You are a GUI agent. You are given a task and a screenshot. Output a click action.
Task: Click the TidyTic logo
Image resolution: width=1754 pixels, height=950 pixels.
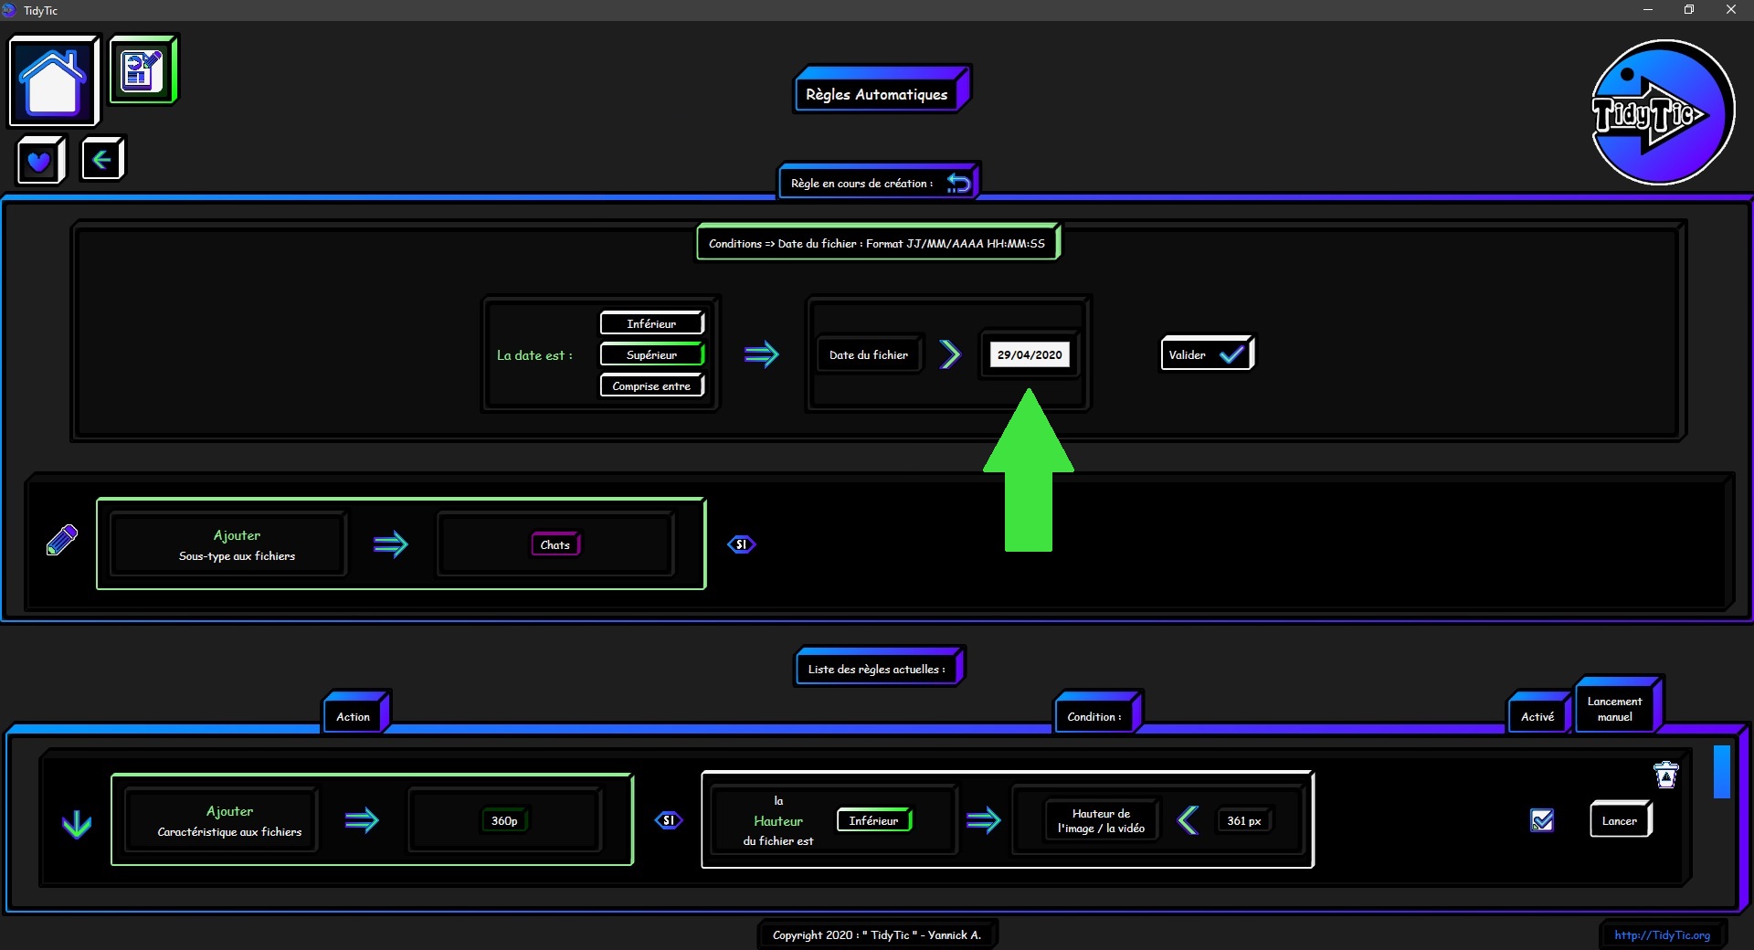[1661, 112]
